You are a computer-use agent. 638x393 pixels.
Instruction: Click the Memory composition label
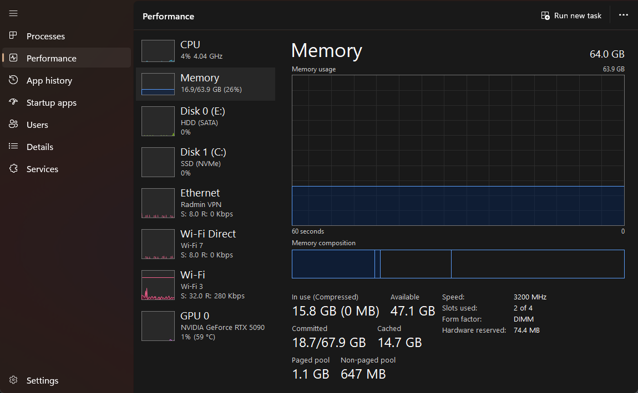[x=323, y=243]
